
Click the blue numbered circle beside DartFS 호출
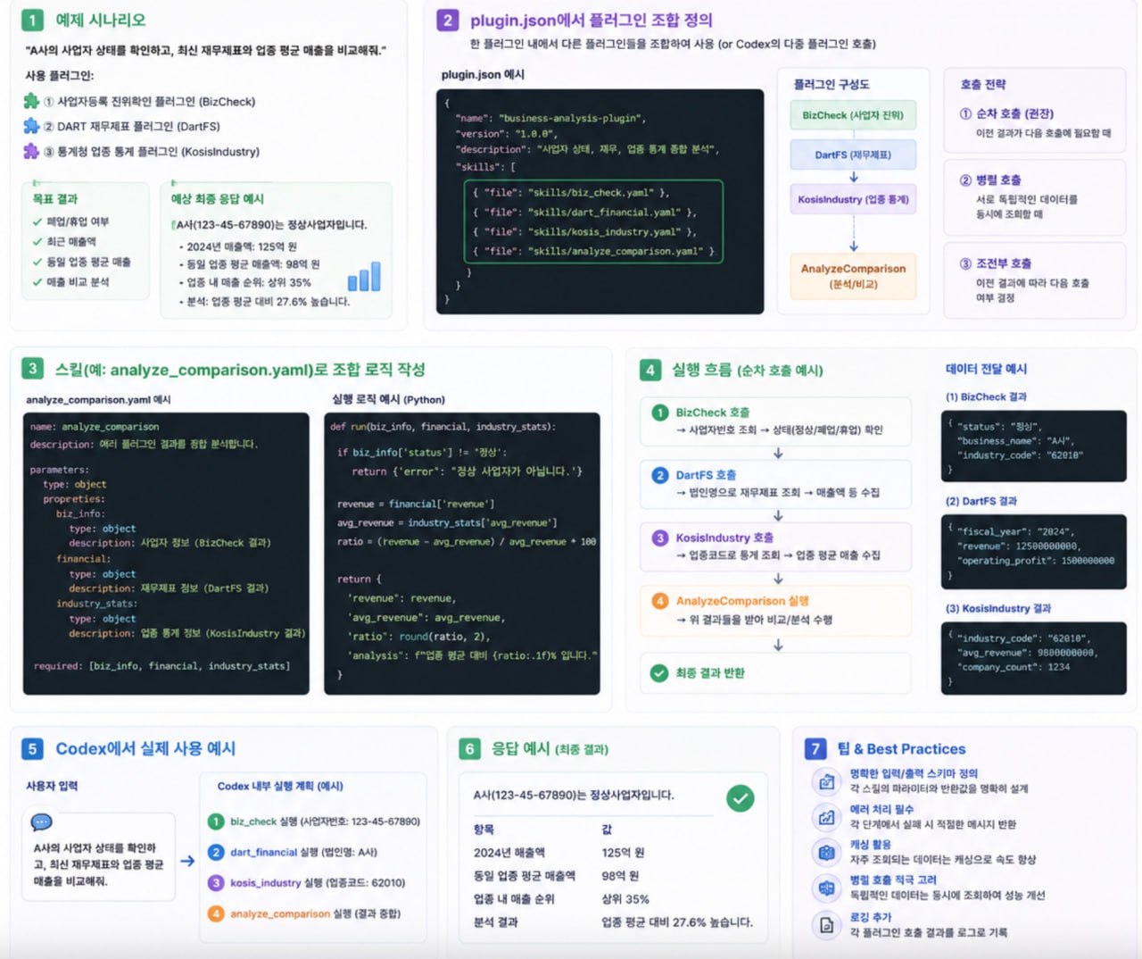(x=660, y=475)
